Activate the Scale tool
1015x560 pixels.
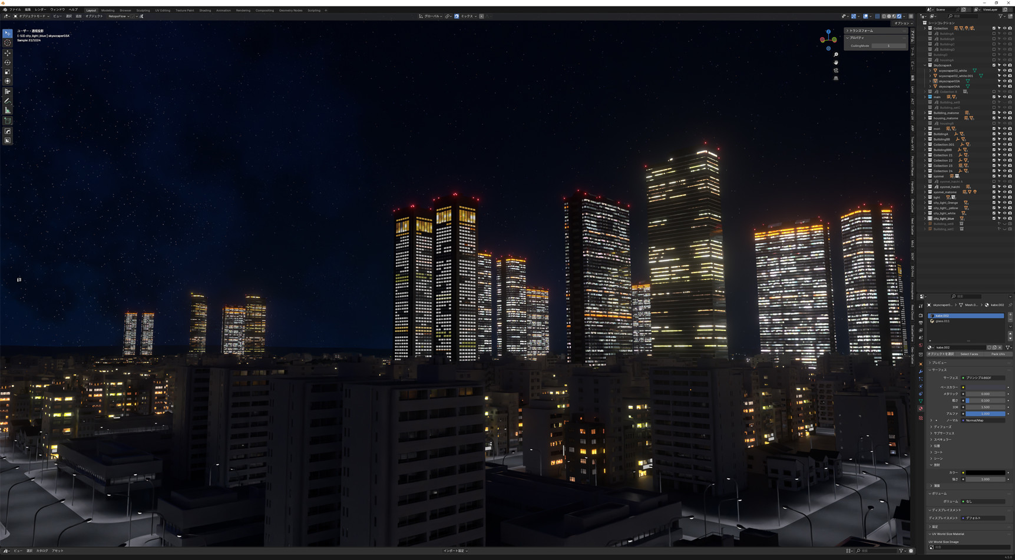click(x=8, y=72)
